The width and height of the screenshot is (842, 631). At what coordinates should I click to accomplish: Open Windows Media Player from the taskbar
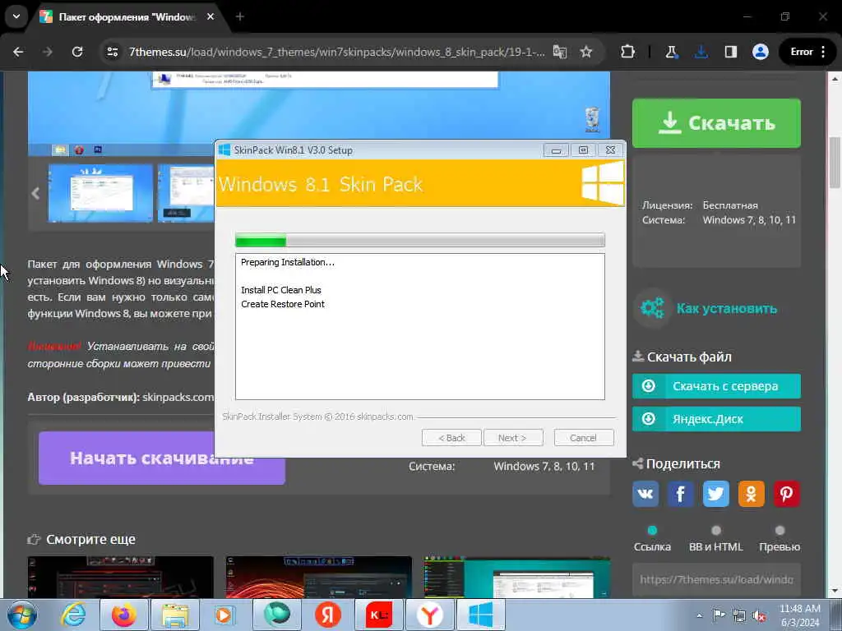(x=224, y=615)
